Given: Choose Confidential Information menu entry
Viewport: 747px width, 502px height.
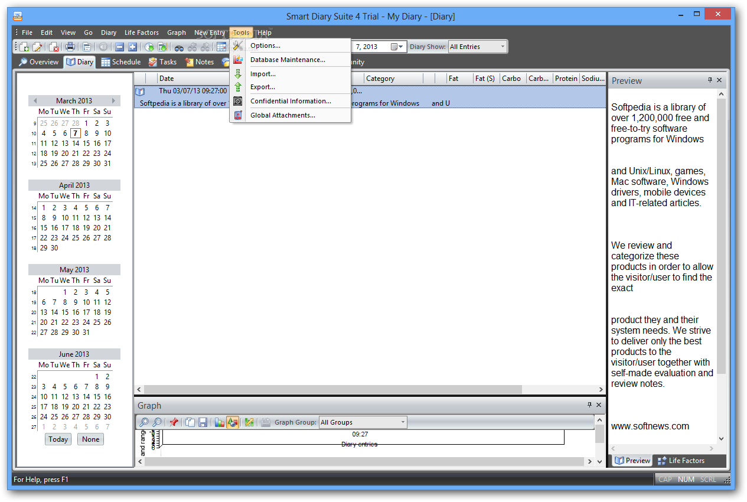Looking at the screenshot, I should (291, 101).
